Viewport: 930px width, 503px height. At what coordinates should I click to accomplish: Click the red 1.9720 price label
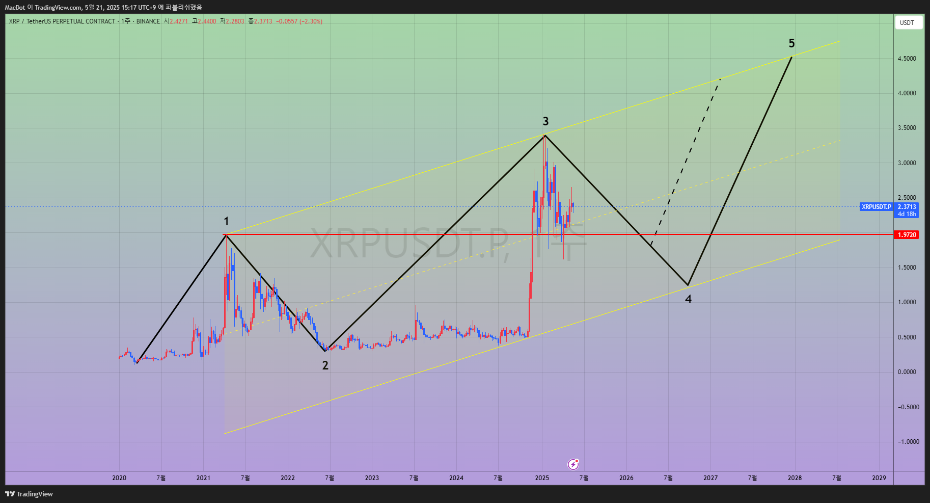(x=907, y=235)
